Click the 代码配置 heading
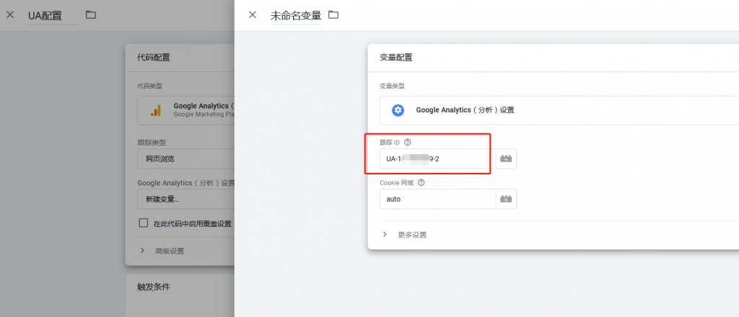The image size is (739, 317). pos(154,58)
